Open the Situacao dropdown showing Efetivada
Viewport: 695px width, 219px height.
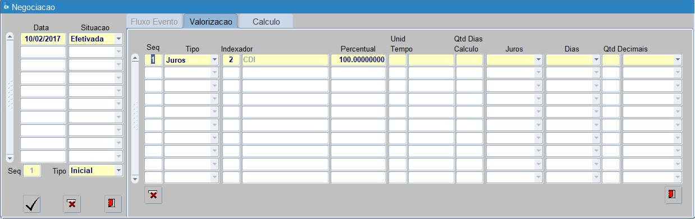[x=118, y=39]
